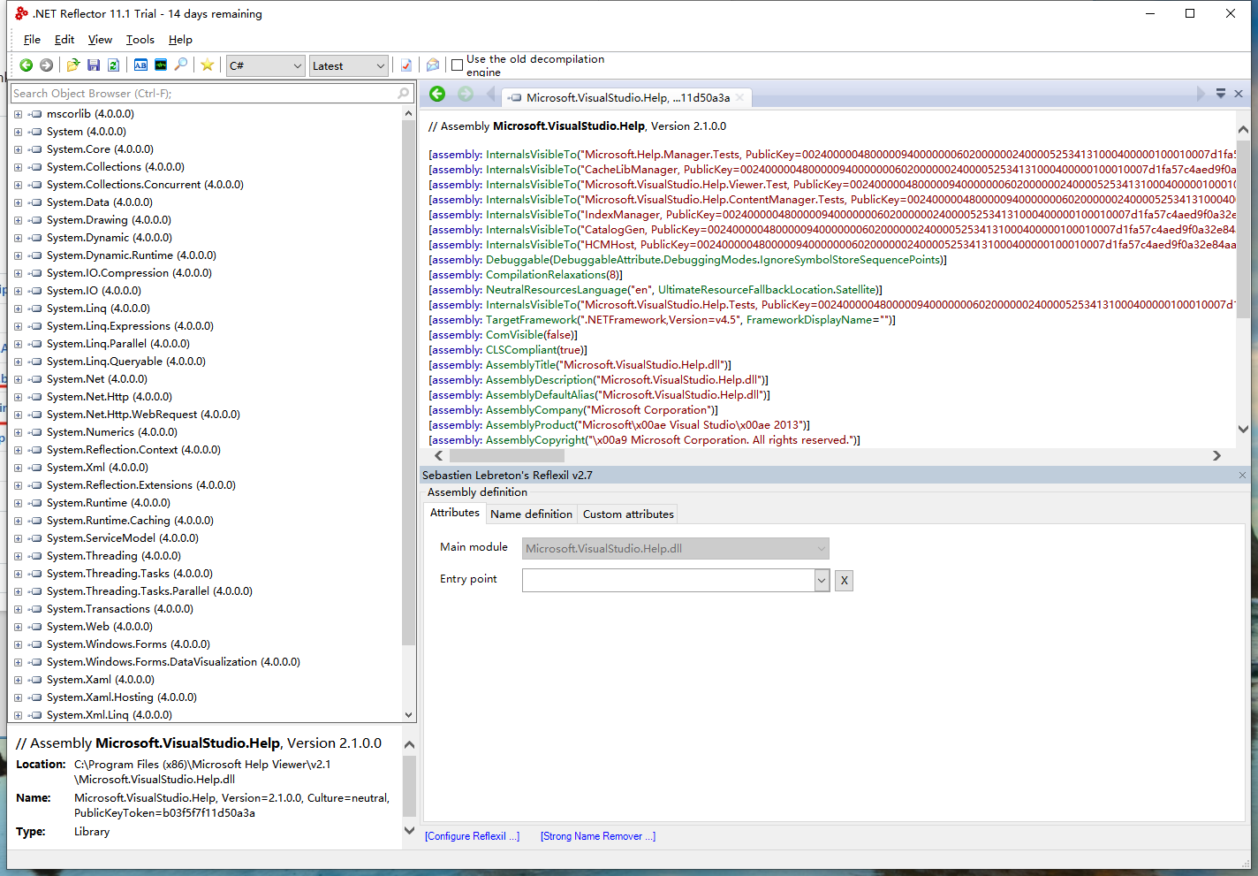Enable Use the old decompilation engine
The width and height of the screenshot is (1258, 876).
(457, 65)
